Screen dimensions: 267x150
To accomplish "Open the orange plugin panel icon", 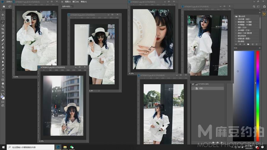I will 264,14.
